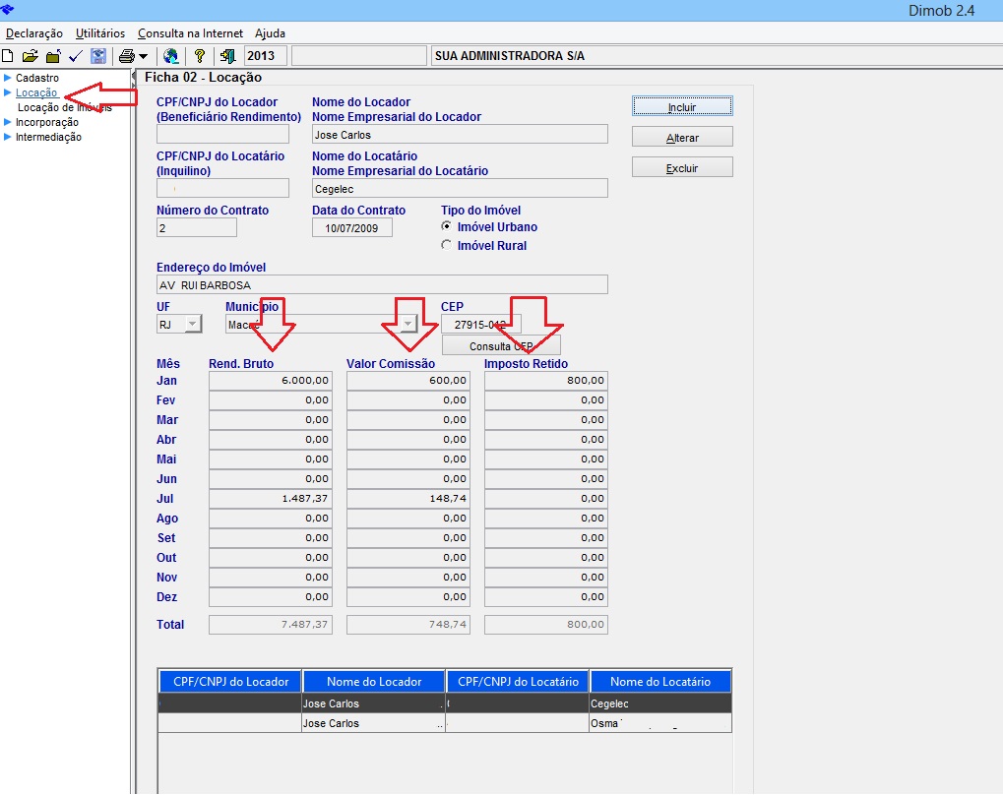Click the Jan Imposto Retido field 800,00

tap(546, 381)
